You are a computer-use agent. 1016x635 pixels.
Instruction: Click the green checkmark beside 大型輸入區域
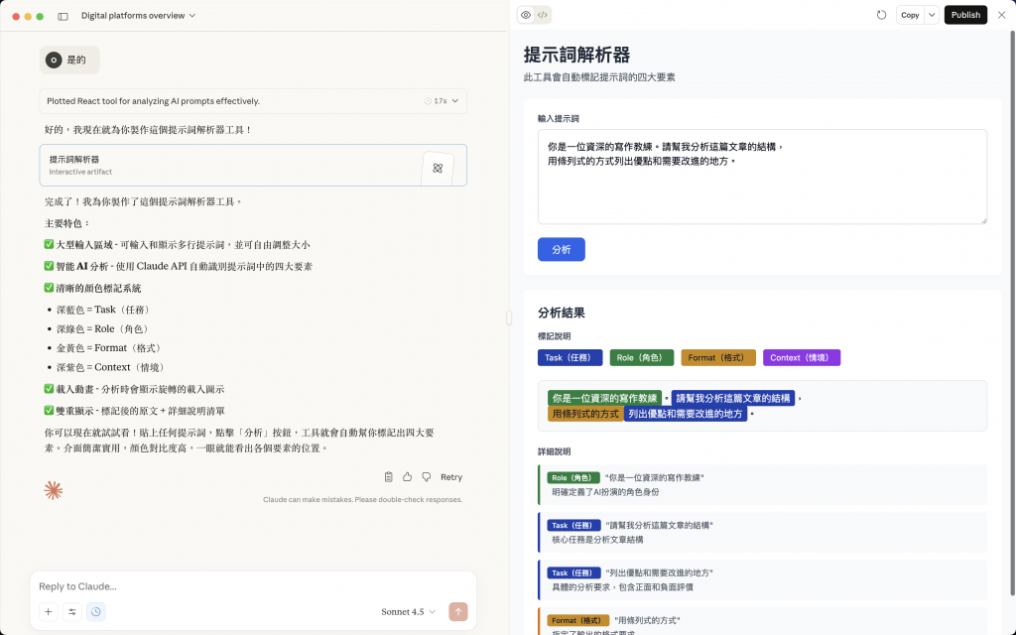pyautogui.click(x=49, y=244)
